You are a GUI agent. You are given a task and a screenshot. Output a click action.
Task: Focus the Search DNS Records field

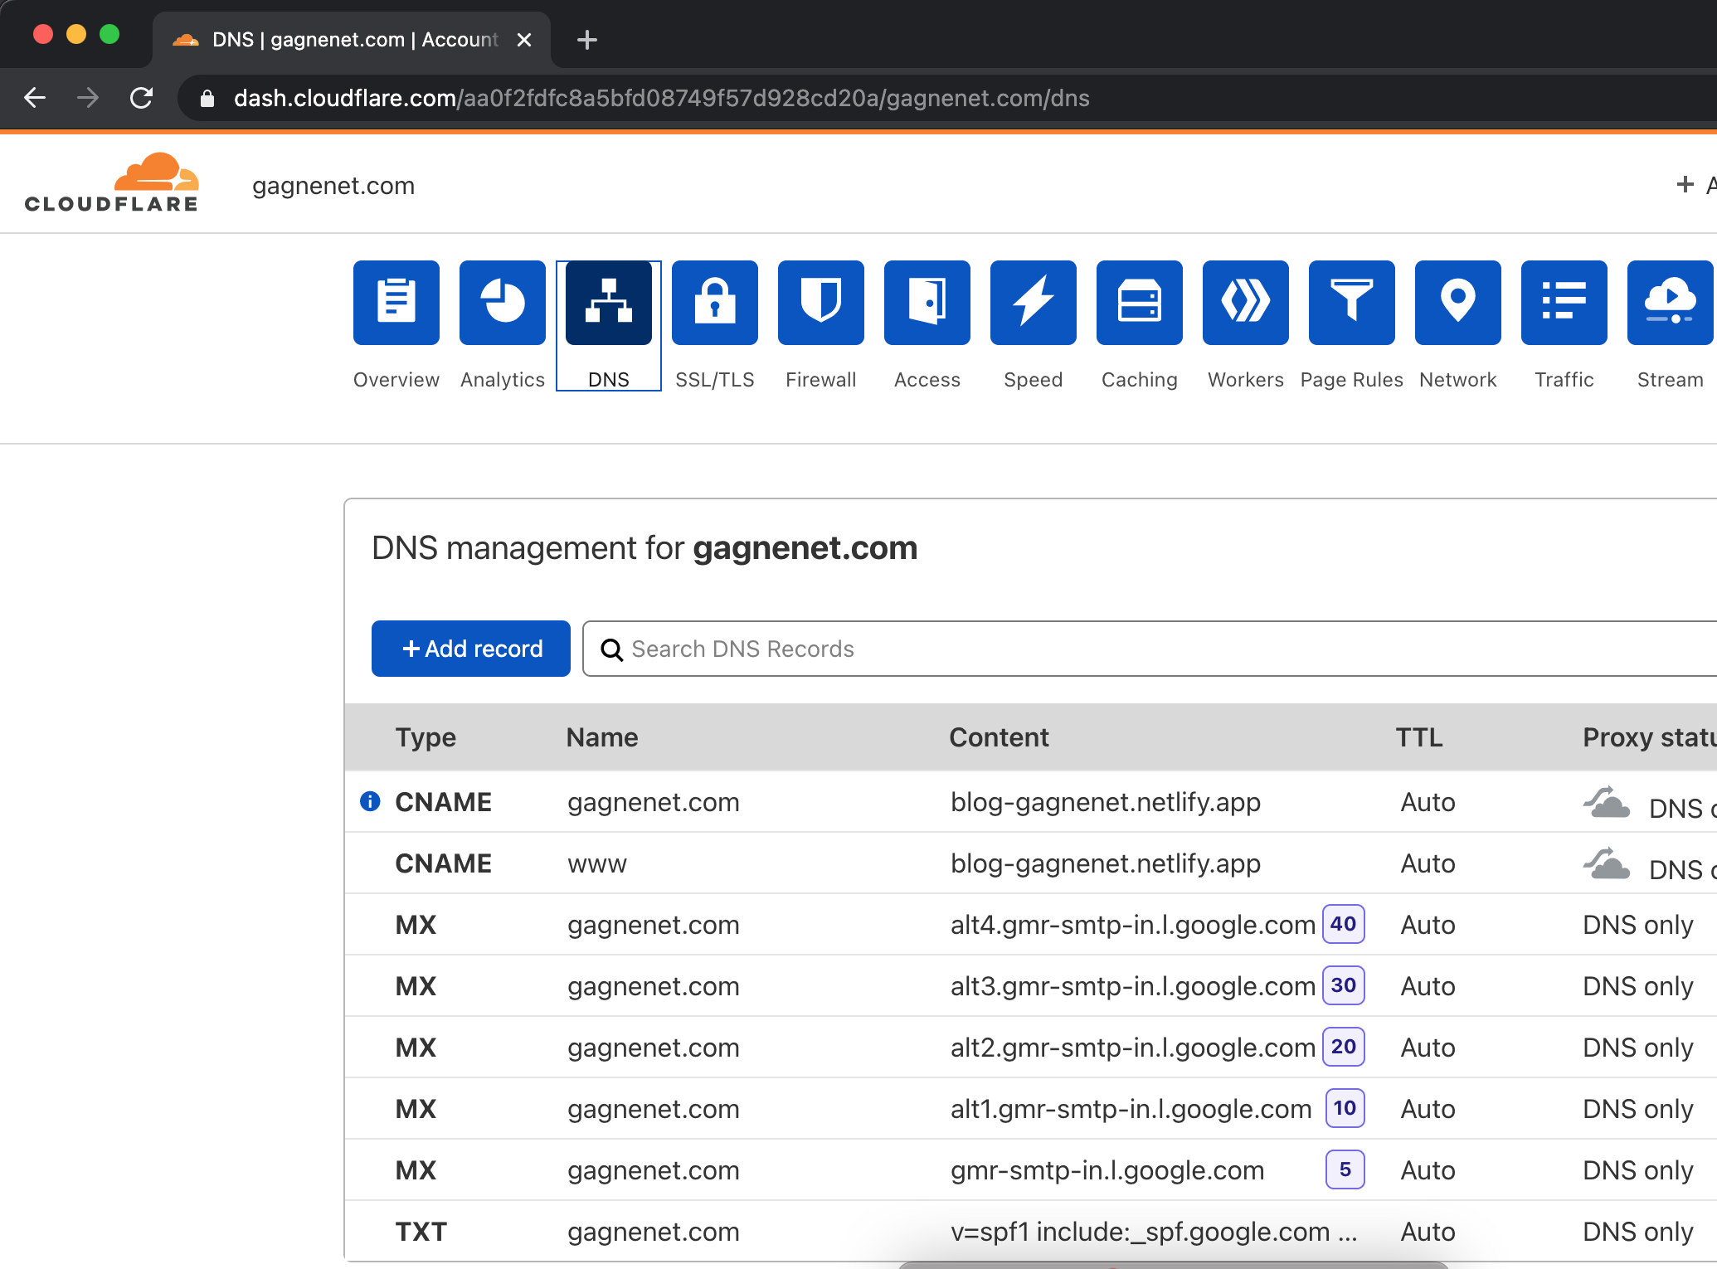[x=1150, y=649]
